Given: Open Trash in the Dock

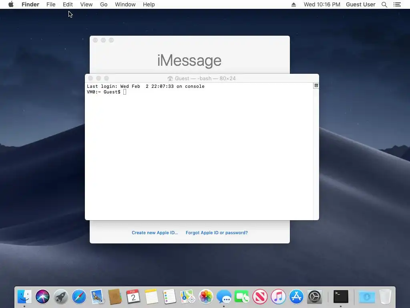Looking at the screenshot, I should [x=385, y=297].
